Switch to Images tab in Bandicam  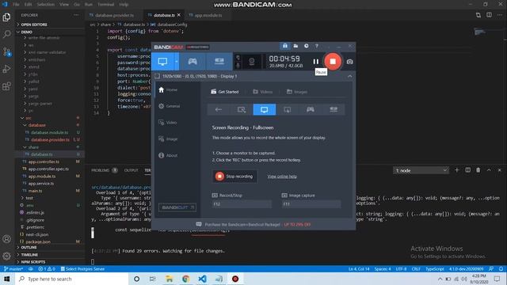click(x=297, y=92)
